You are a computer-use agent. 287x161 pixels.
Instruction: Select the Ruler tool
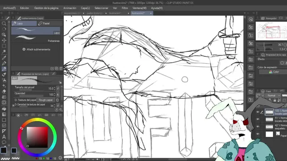4,131
